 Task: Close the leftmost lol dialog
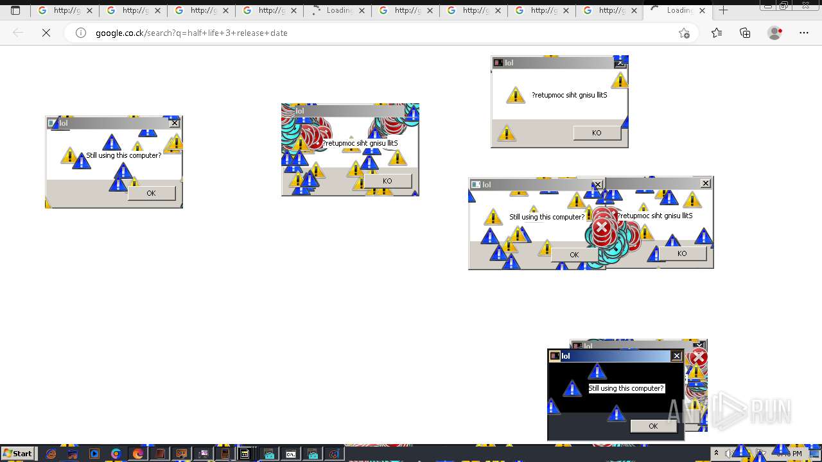coord(174,123)
